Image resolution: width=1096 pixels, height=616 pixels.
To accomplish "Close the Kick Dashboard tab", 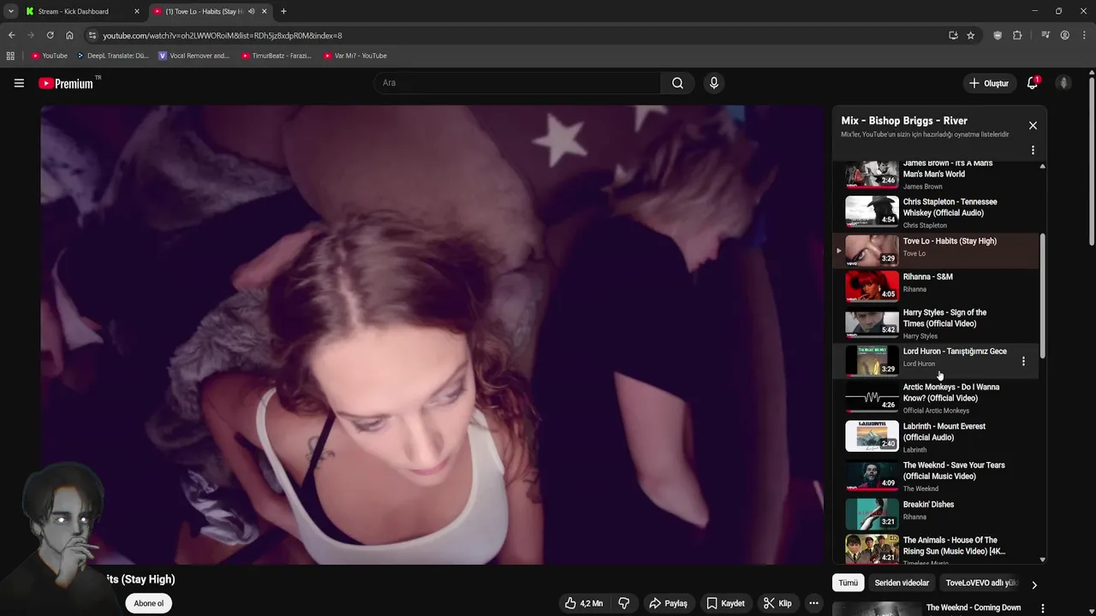I will [136, 11].
